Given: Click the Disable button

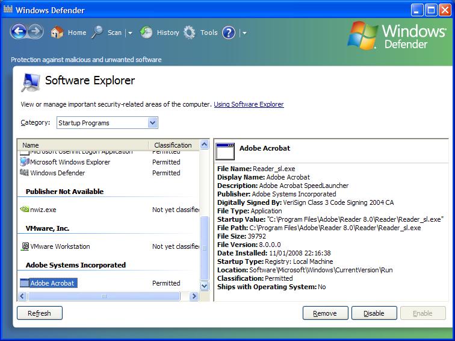Looking at the screenshot, I should pyautogui.click(x=374, y=313).
